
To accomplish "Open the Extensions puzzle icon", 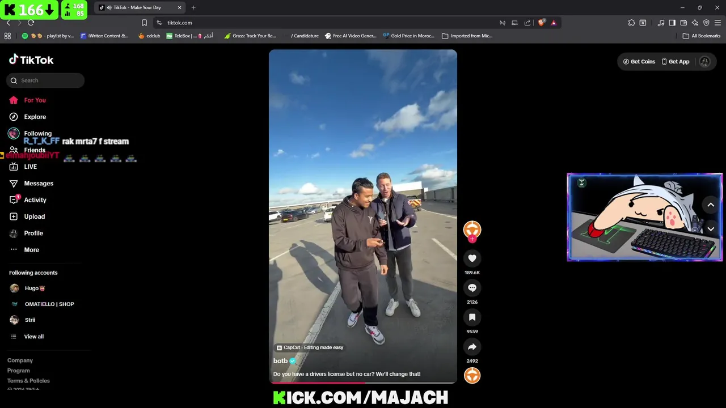I will pyautogui.click(x=631, y=23).
